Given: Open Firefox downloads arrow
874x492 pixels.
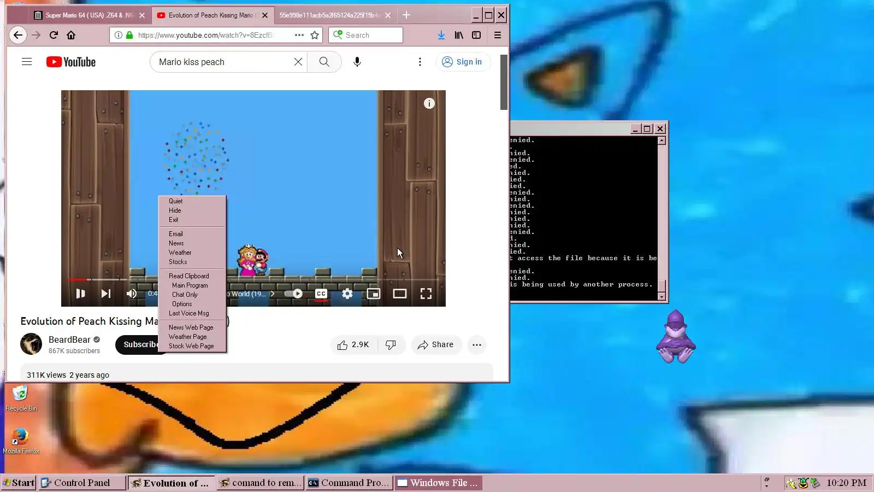Looking at the screenshot, I should (x=441, y=35).
